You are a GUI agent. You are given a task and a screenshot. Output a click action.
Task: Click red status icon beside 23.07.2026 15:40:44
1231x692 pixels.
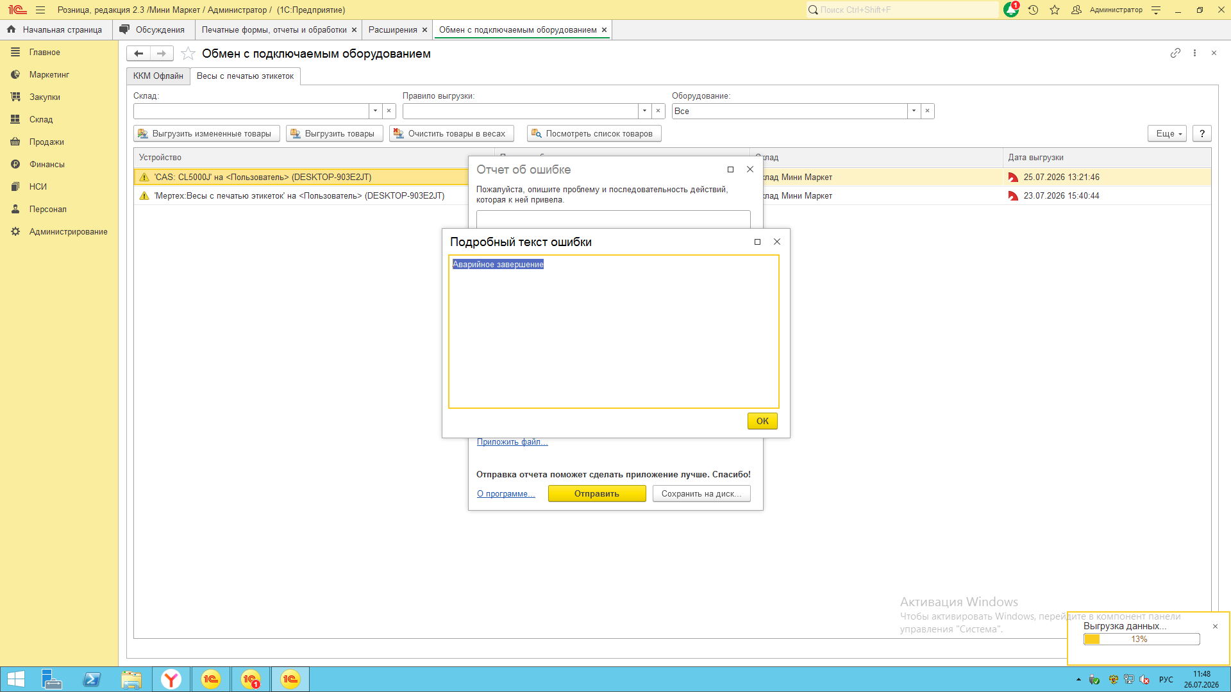point(1013,196)
